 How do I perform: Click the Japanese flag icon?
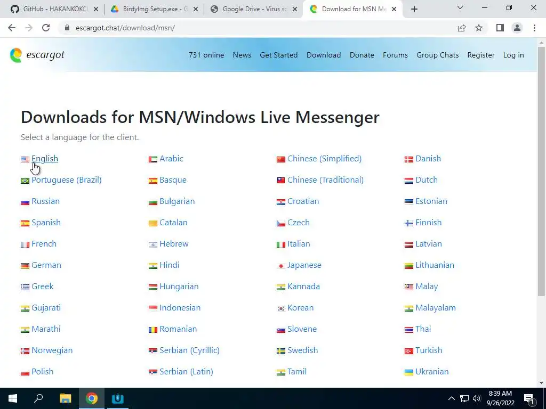[x=281, y=266]
